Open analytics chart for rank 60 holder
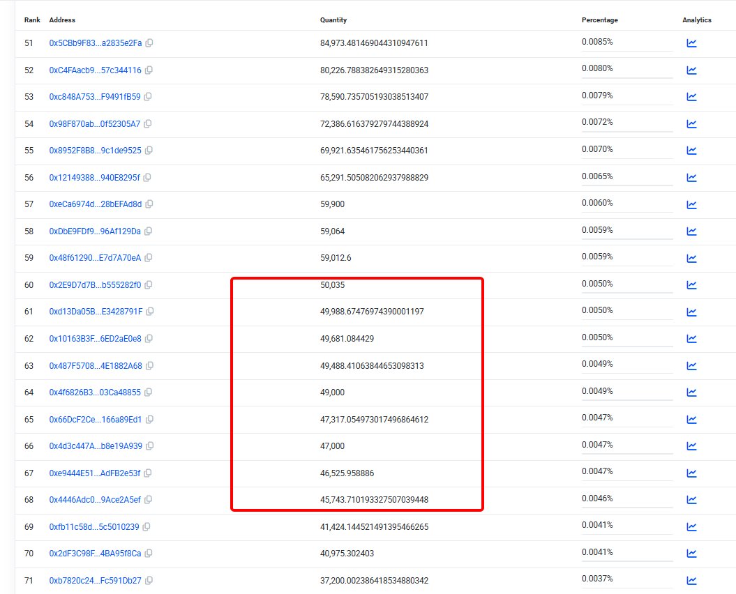 pyautogui.click(x=691, y=285)
